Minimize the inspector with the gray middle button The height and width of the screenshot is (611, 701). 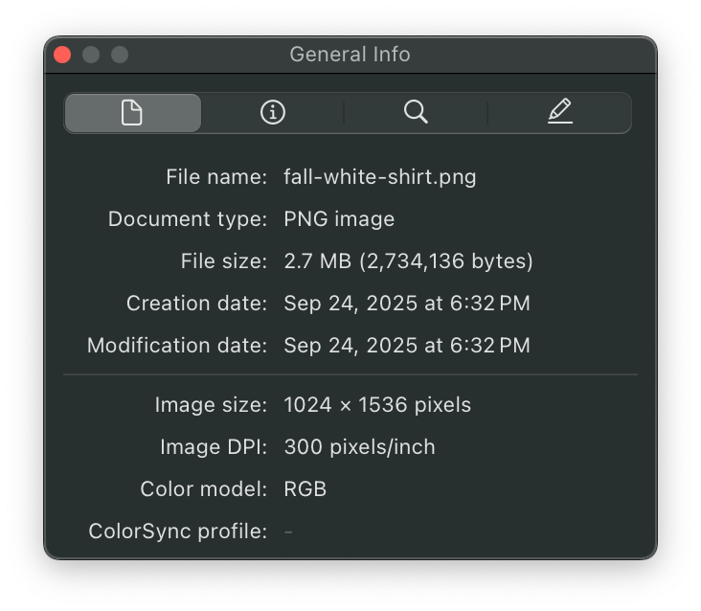click(91, 55)
